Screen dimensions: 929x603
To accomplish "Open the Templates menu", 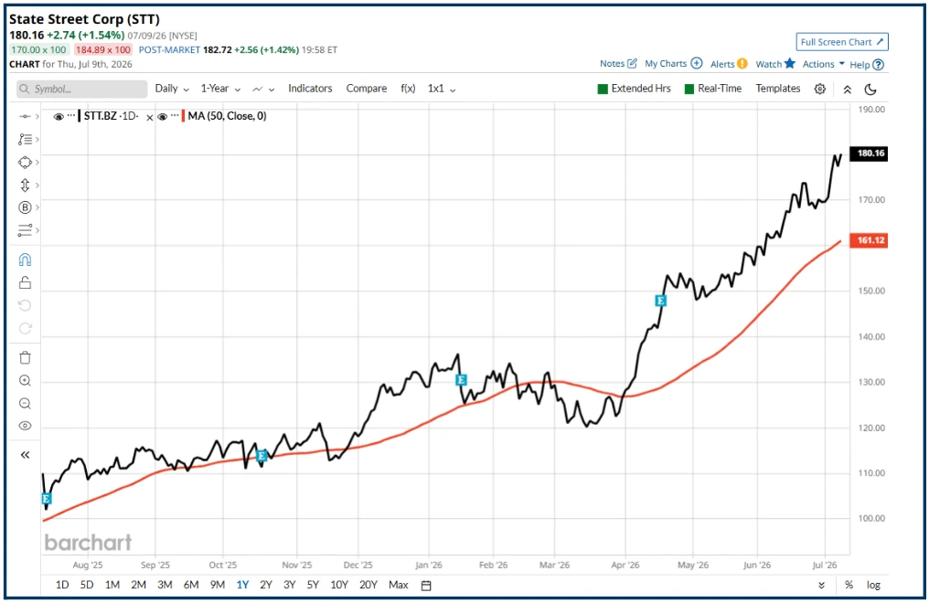I will pos(778,89).
